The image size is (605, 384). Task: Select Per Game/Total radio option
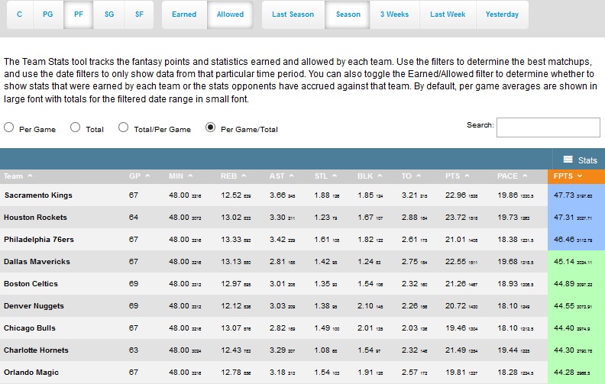210,127
